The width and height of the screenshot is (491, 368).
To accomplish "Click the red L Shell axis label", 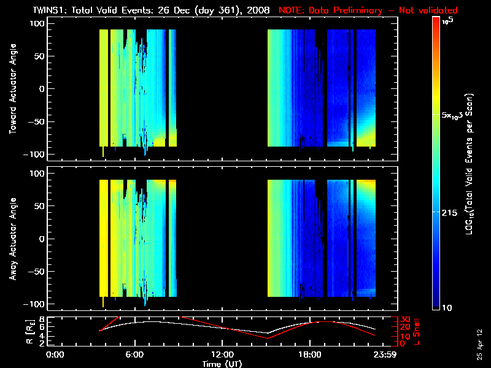I will (x=418, y=331).
